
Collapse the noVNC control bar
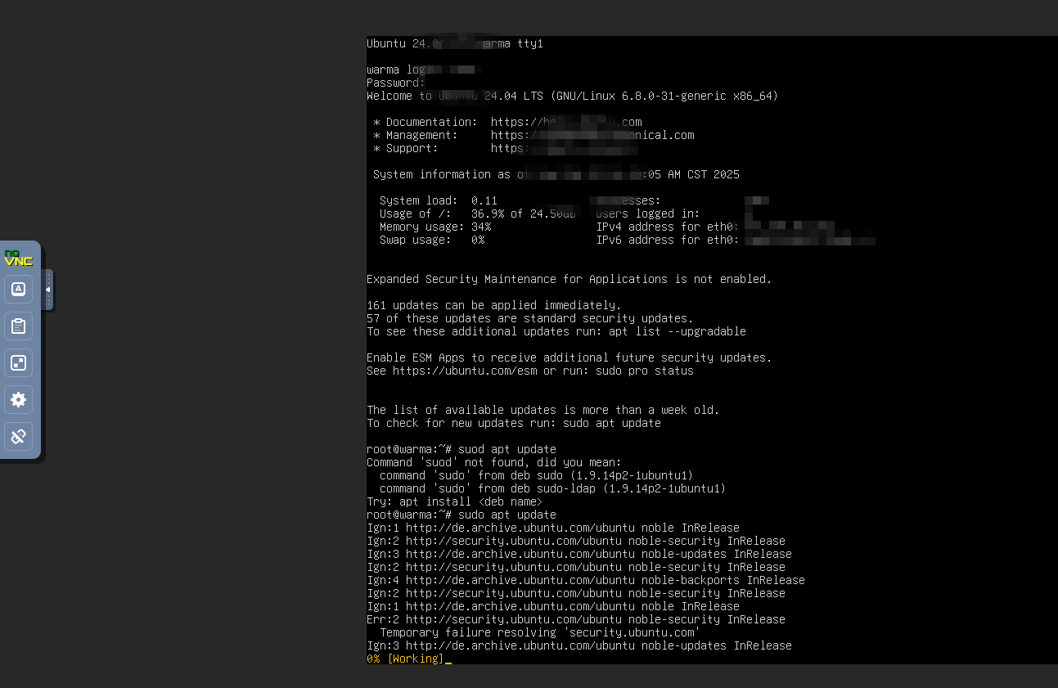click(47, 289)
